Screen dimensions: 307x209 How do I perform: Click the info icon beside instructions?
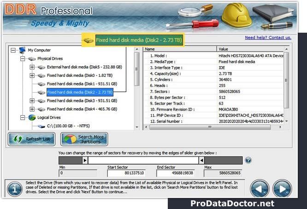[15, 189]
